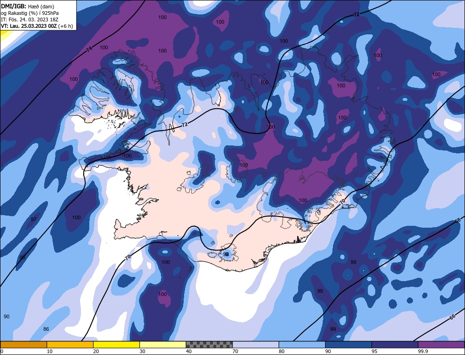Click the 'IT: Fös. 24. 03. 2023 18Z' line
Image resolution: width=465 pixels, height=355 pixels.
[30, 20]
